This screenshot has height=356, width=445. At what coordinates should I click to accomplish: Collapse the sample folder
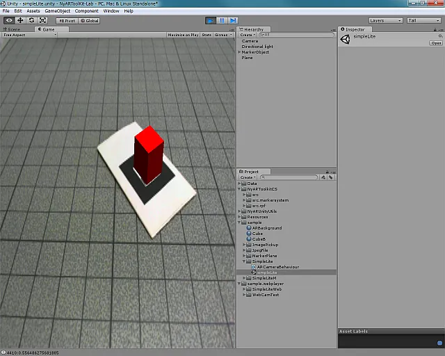click(239, 222)
